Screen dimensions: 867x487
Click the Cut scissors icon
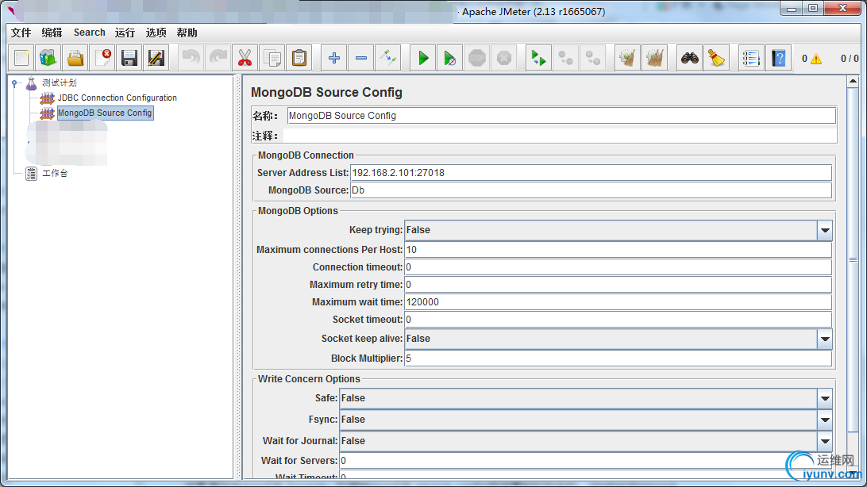pos(245,58)
